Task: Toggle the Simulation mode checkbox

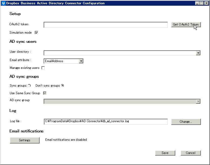Action: point(36,33)
